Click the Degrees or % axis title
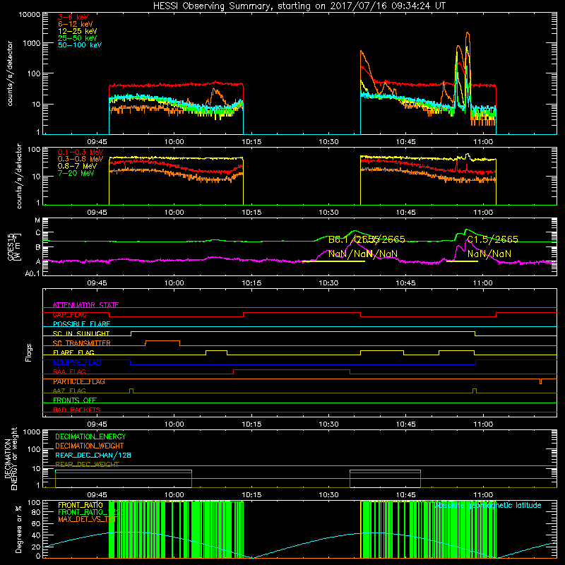 click(x=18, y=529)
